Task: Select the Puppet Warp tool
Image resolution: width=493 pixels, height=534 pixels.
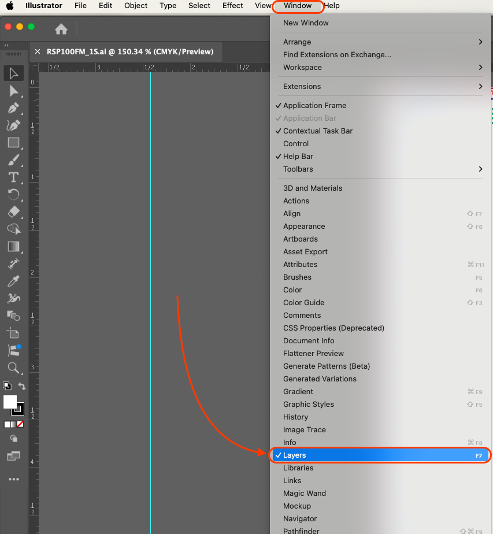Action: pos(14,299)
